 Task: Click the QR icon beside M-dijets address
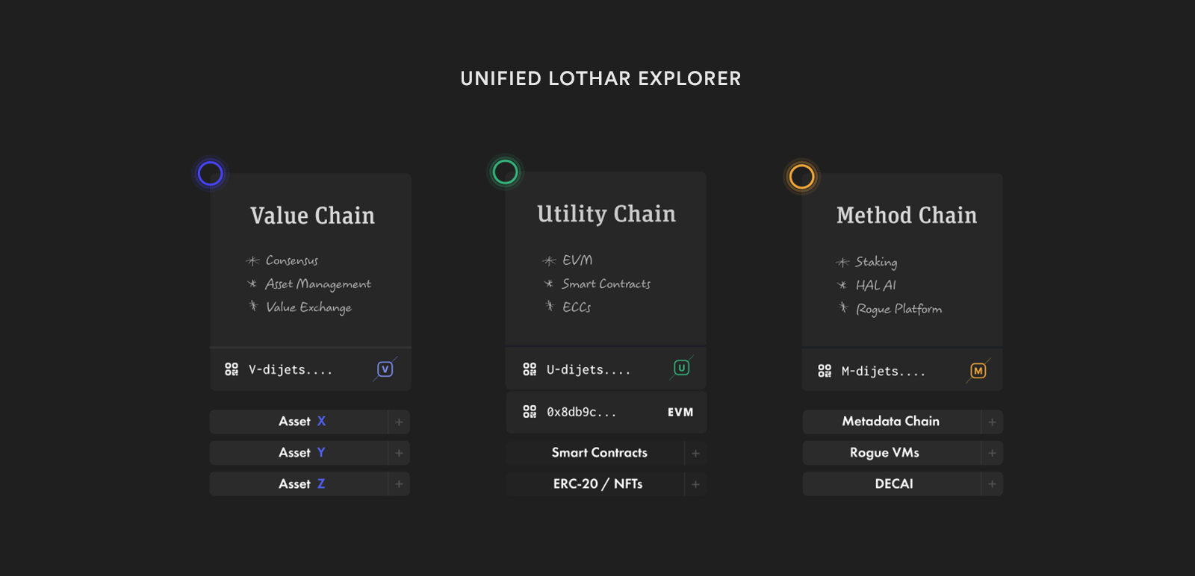tap(825, 371)
